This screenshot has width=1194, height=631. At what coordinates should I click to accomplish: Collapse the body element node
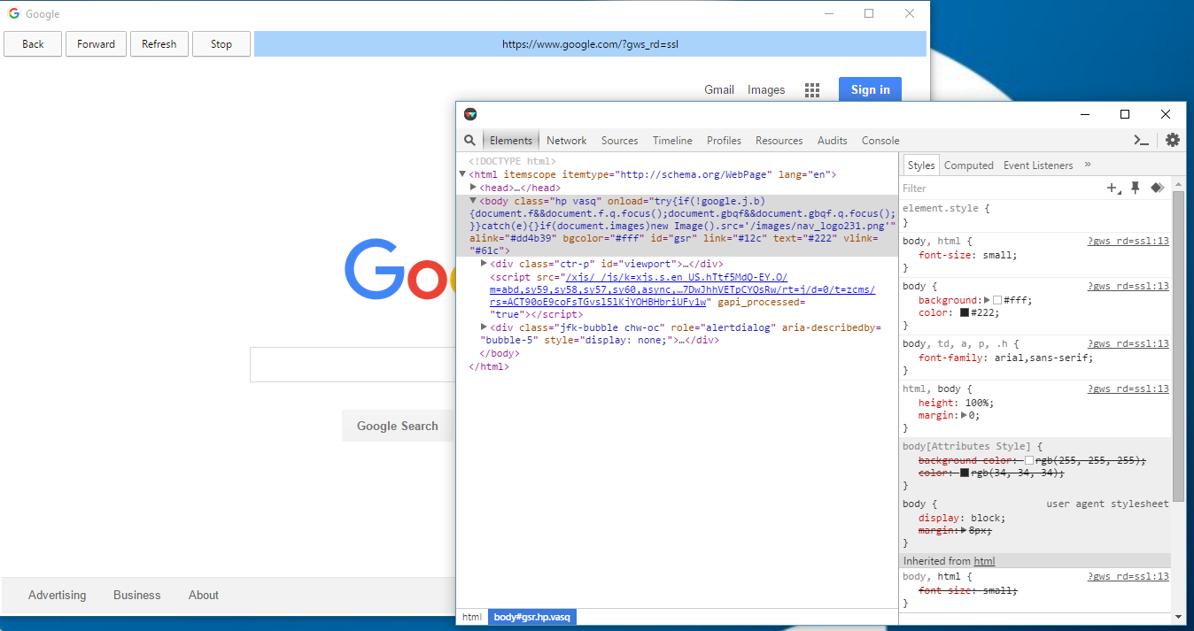click(473, 201)
